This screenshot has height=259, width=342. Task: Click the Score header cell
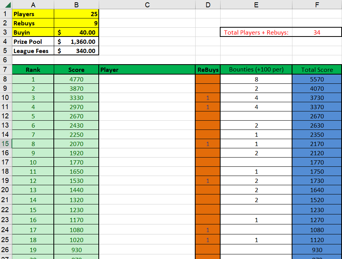click(76, 70)
